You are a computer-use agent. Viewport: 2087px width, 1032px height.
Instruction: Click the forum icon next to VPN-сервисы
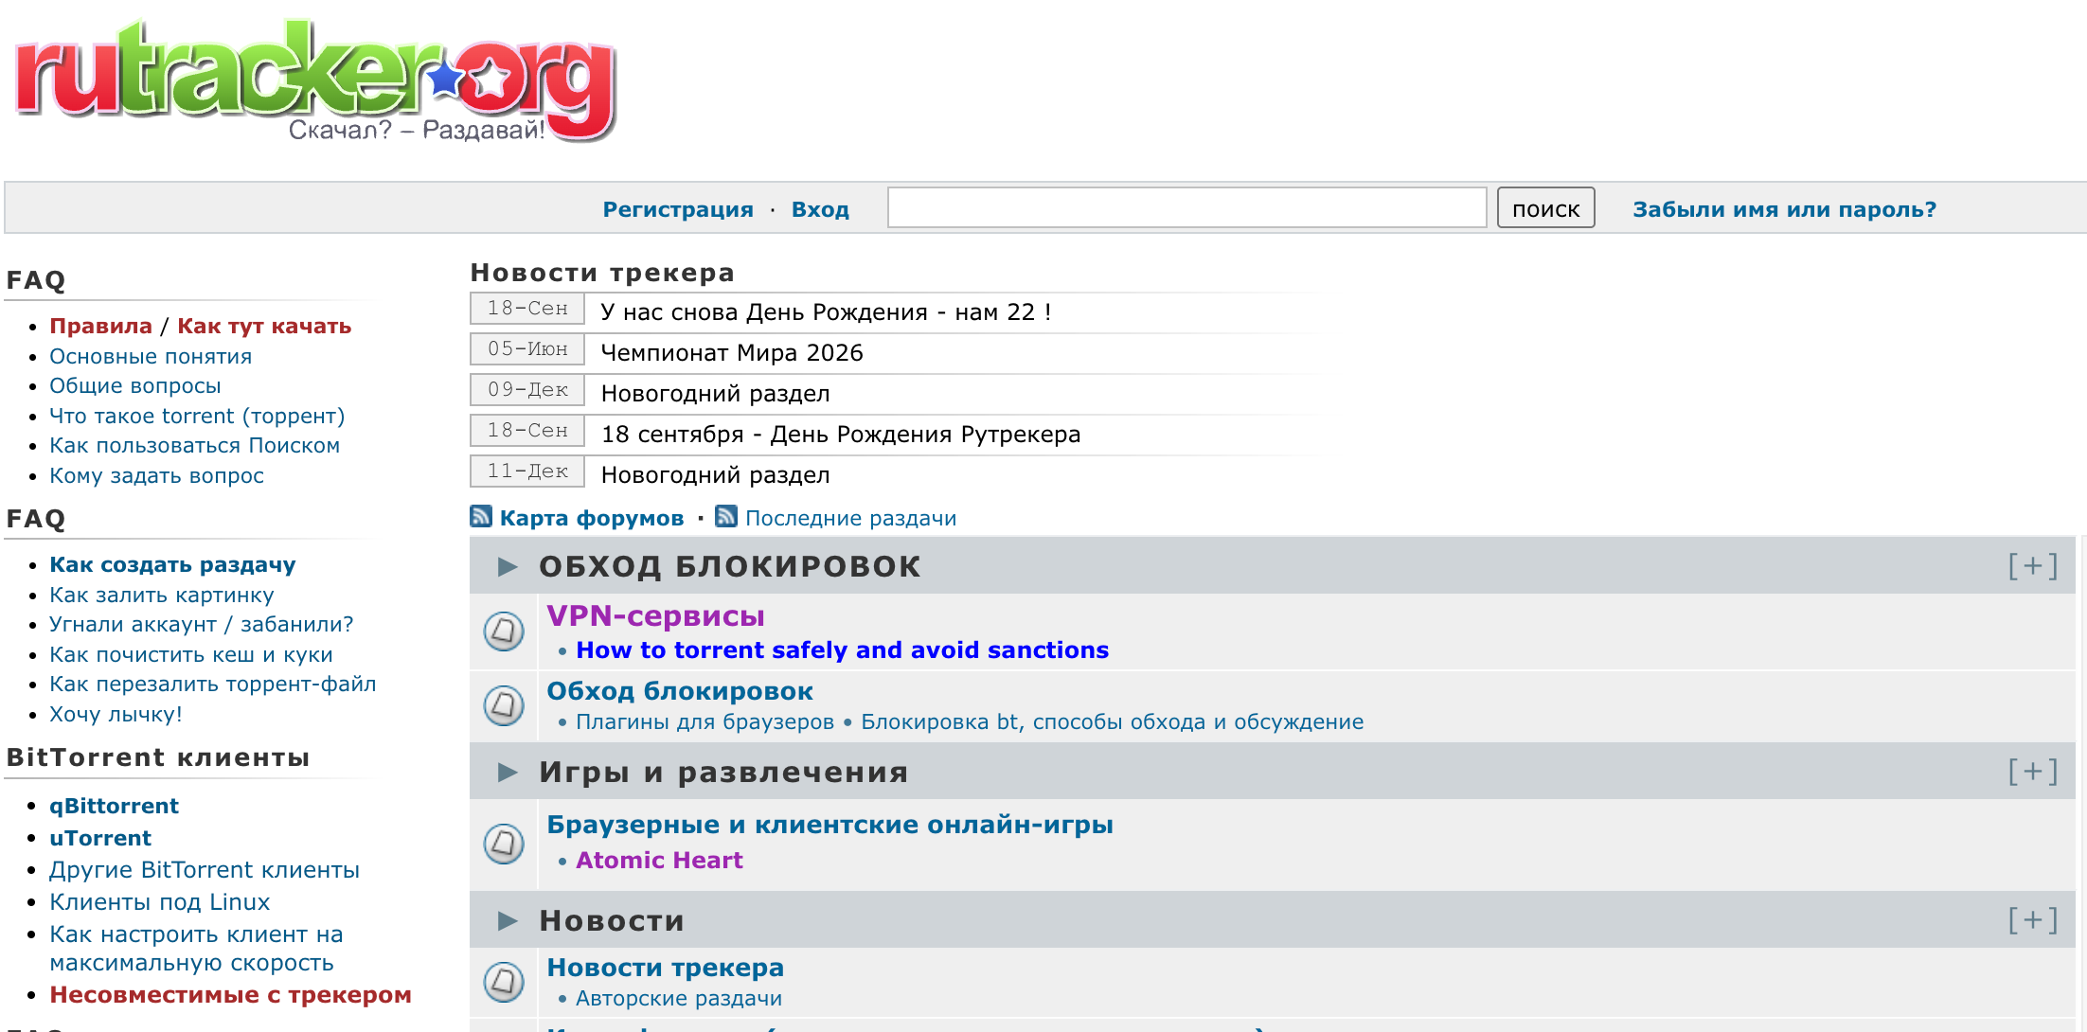[x=504, y=631]
